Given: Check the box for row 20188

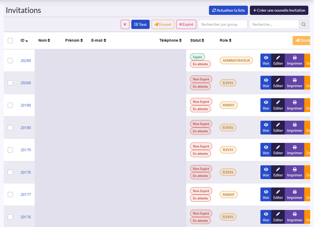Looking at the screenshot, I should (x=10, y=105).
